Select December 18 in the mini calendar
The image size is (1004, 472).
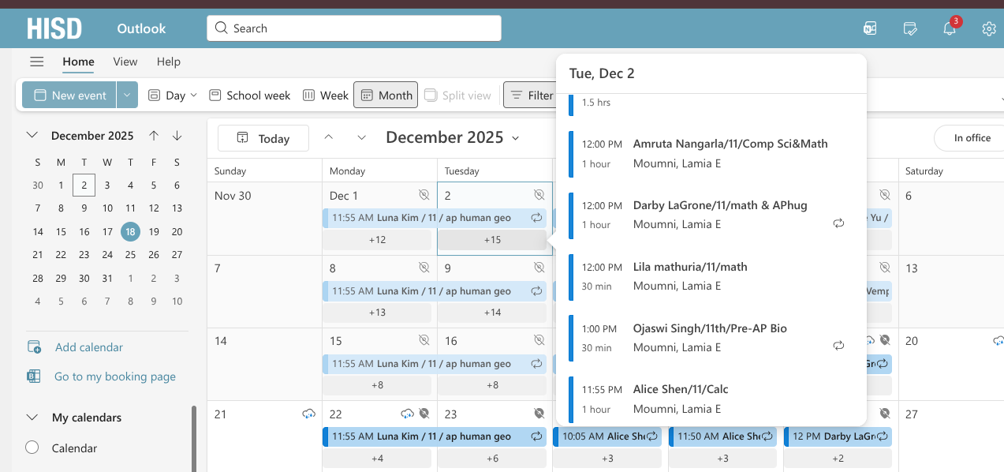coord(131,232)
